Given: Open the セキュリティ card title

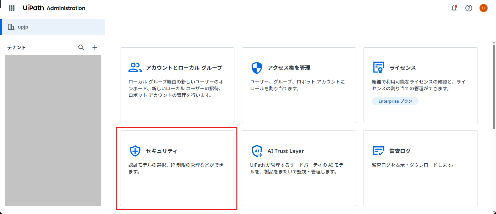Looking at the screenshot, I should (161, 151).
